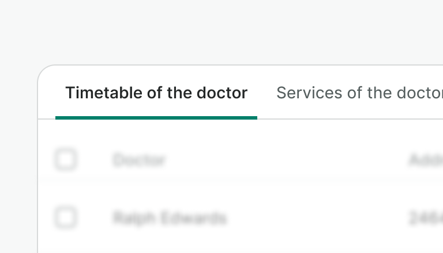Check the box for Ralph Edwards row
The width and height of the screenshot is (443, 253).
click(x=65, y=218)
